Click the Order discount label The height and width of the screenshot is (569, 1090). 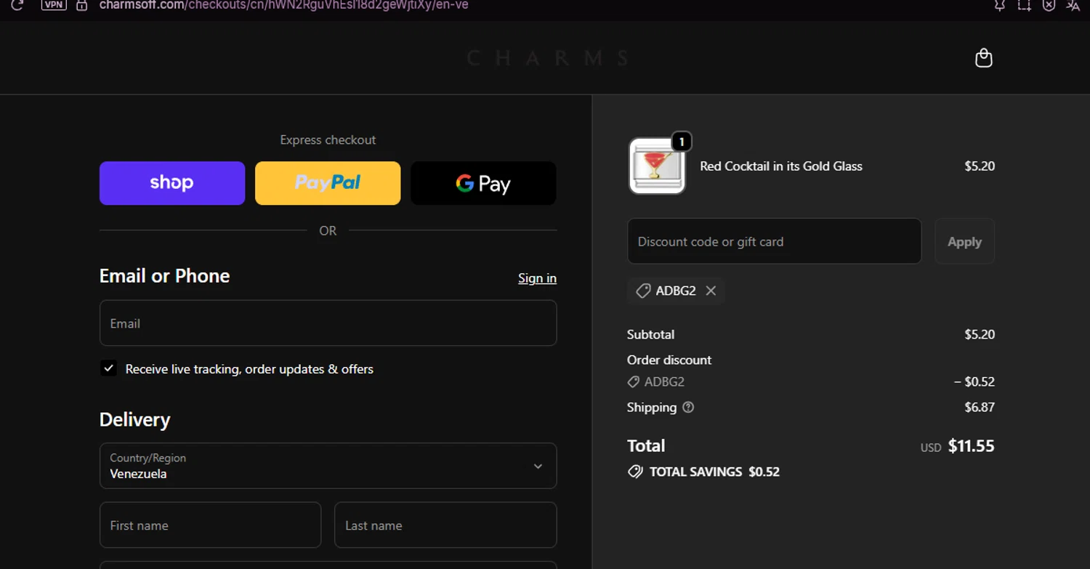(x=669, y=360)
